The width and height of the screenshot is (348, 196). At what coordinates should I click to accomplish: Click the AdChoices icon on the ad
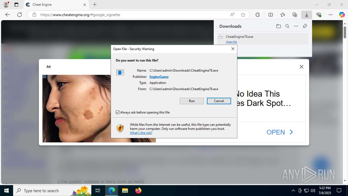coord(45,77)
